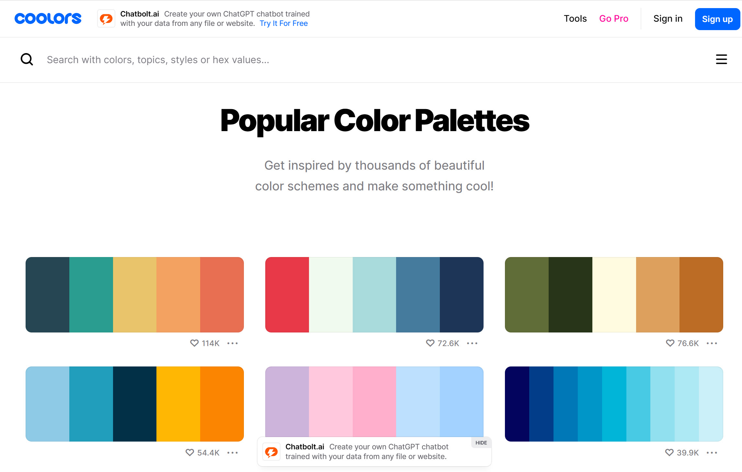Click the heart icon beside 54.4K
Screen dimensions: 742x472
coord(190,452)
